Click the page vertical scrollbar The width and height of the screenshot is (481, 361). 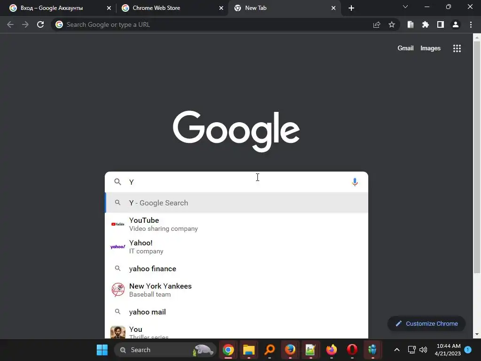click(477, 157)
